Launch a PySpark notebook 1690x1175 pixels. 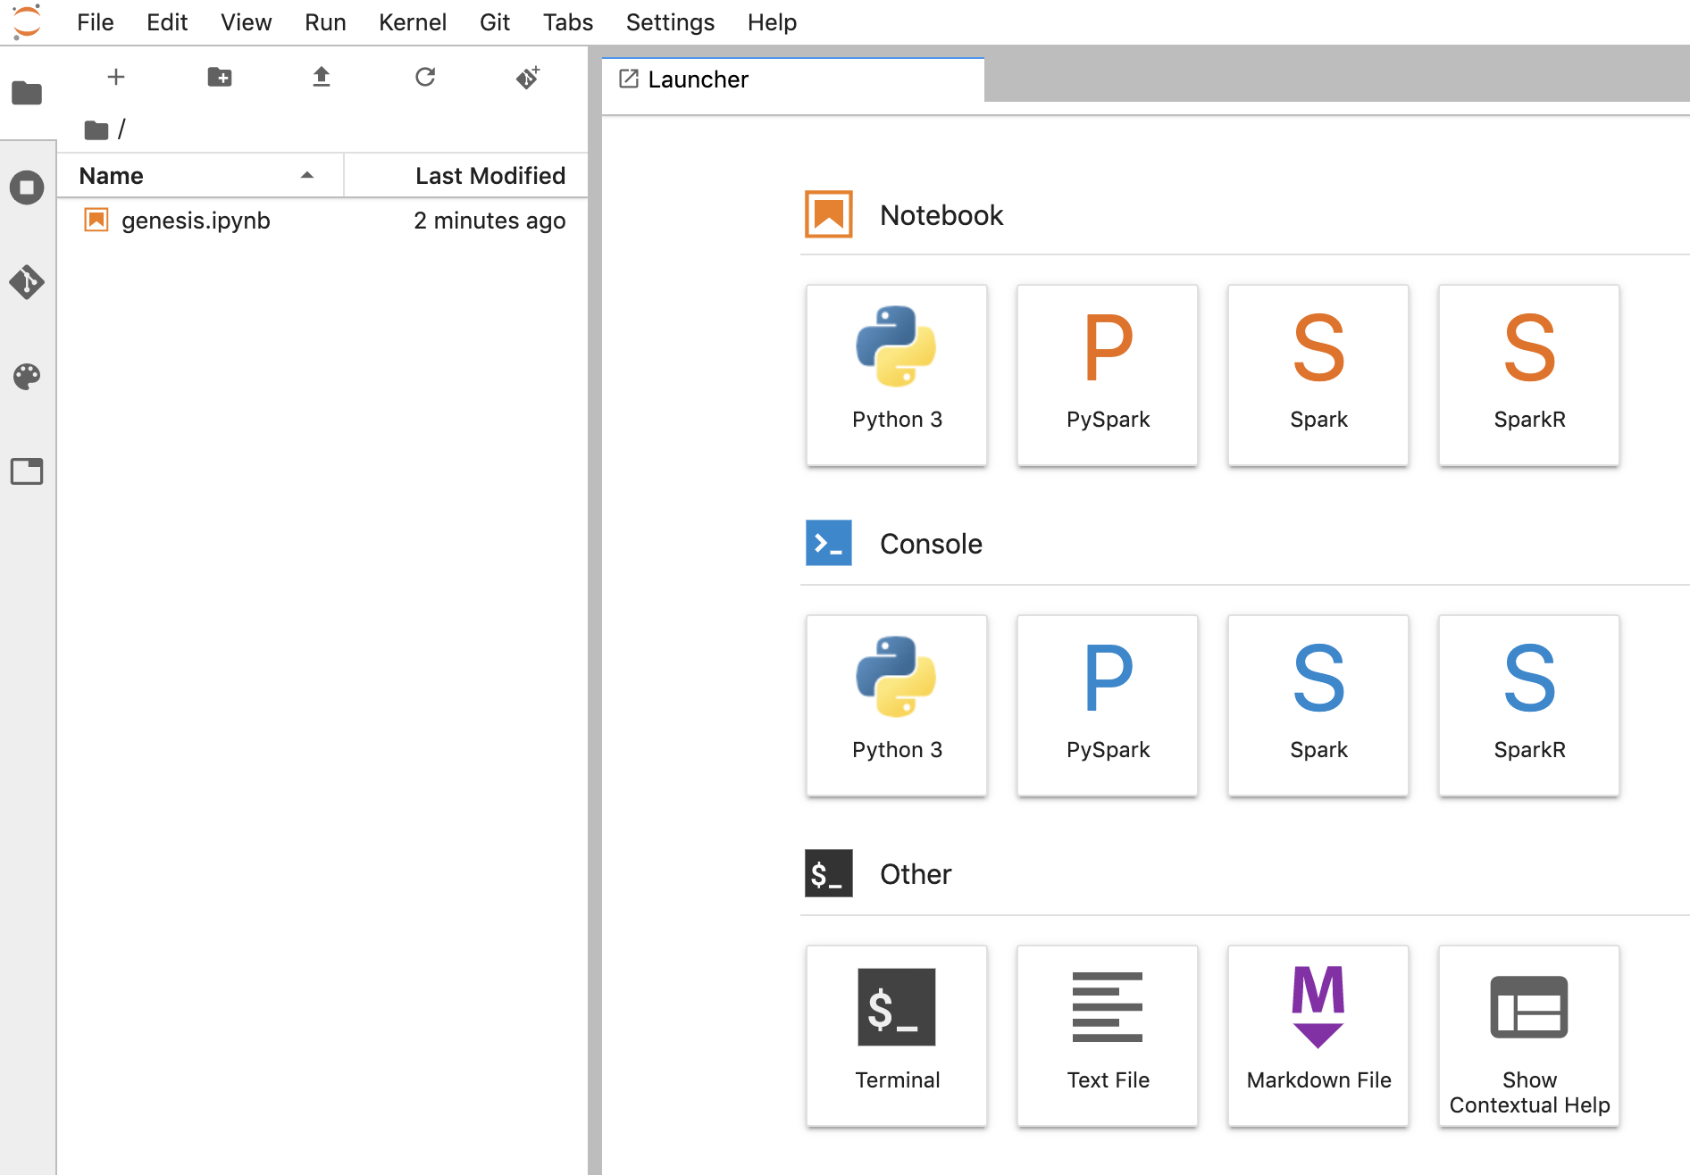(1108, 375)
